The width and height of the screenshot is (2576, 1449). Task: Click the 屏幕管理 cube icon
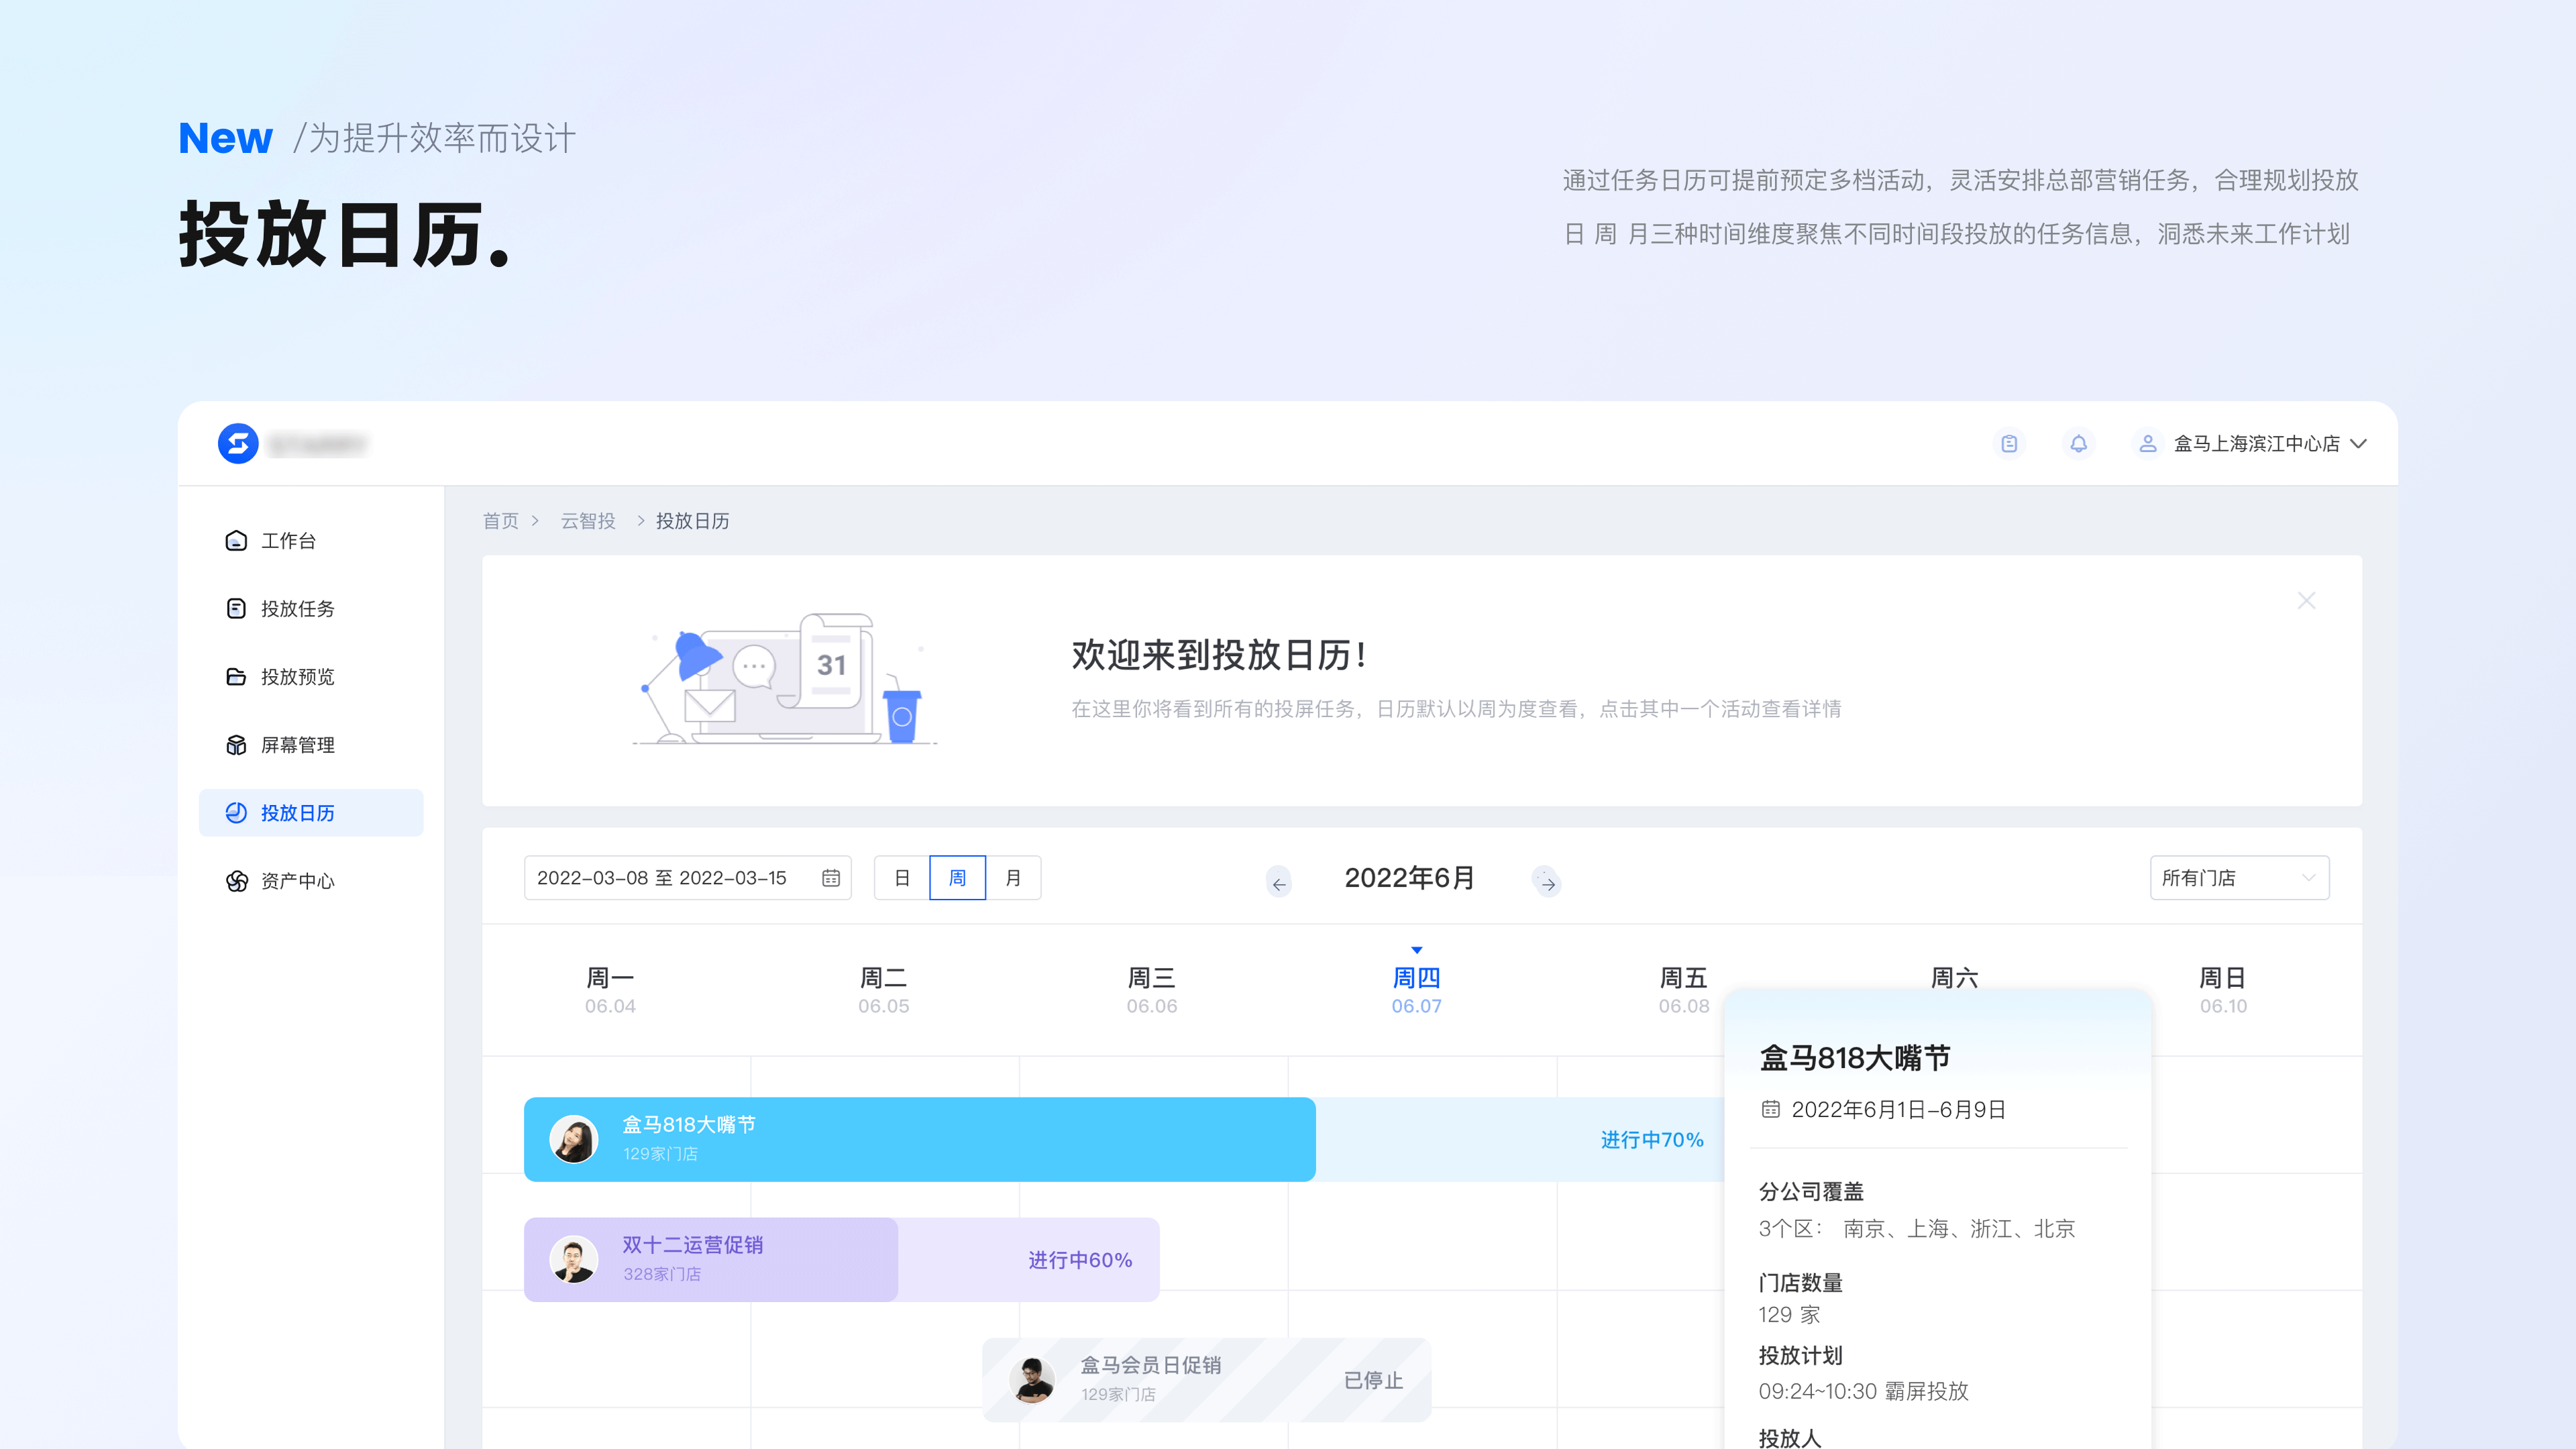pos(236,745)
